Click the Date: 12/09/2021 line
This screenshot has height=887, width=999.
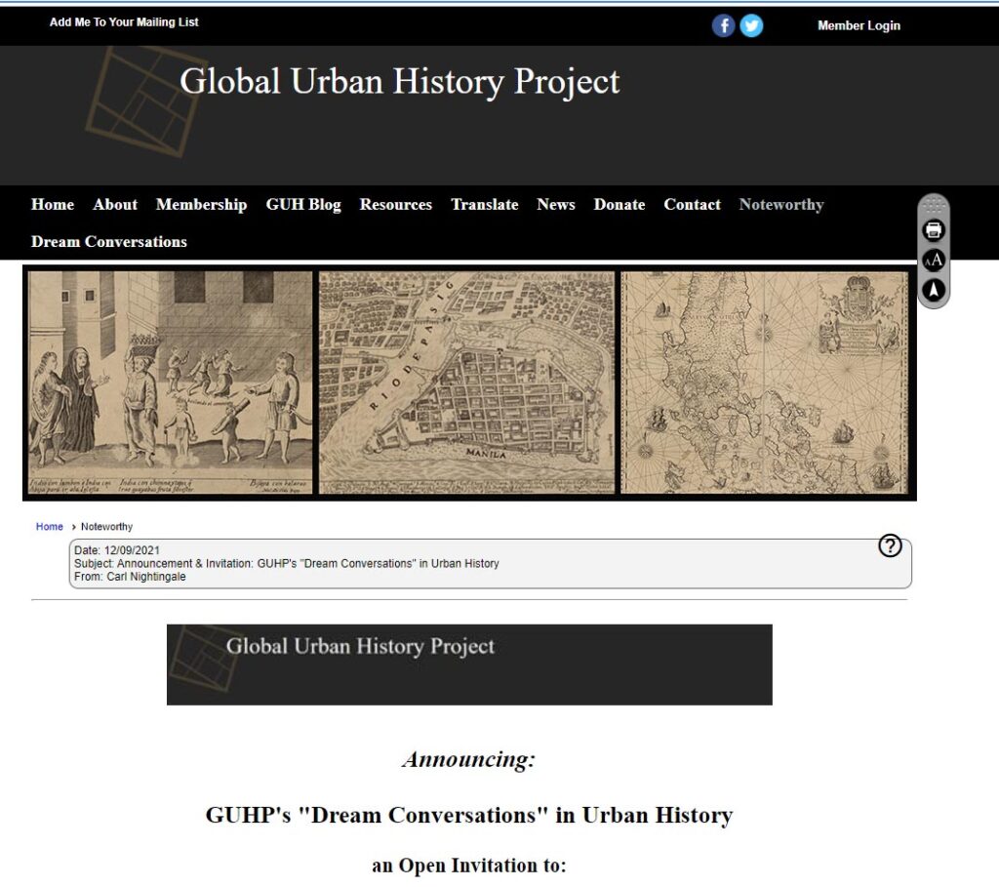point(117,550)
